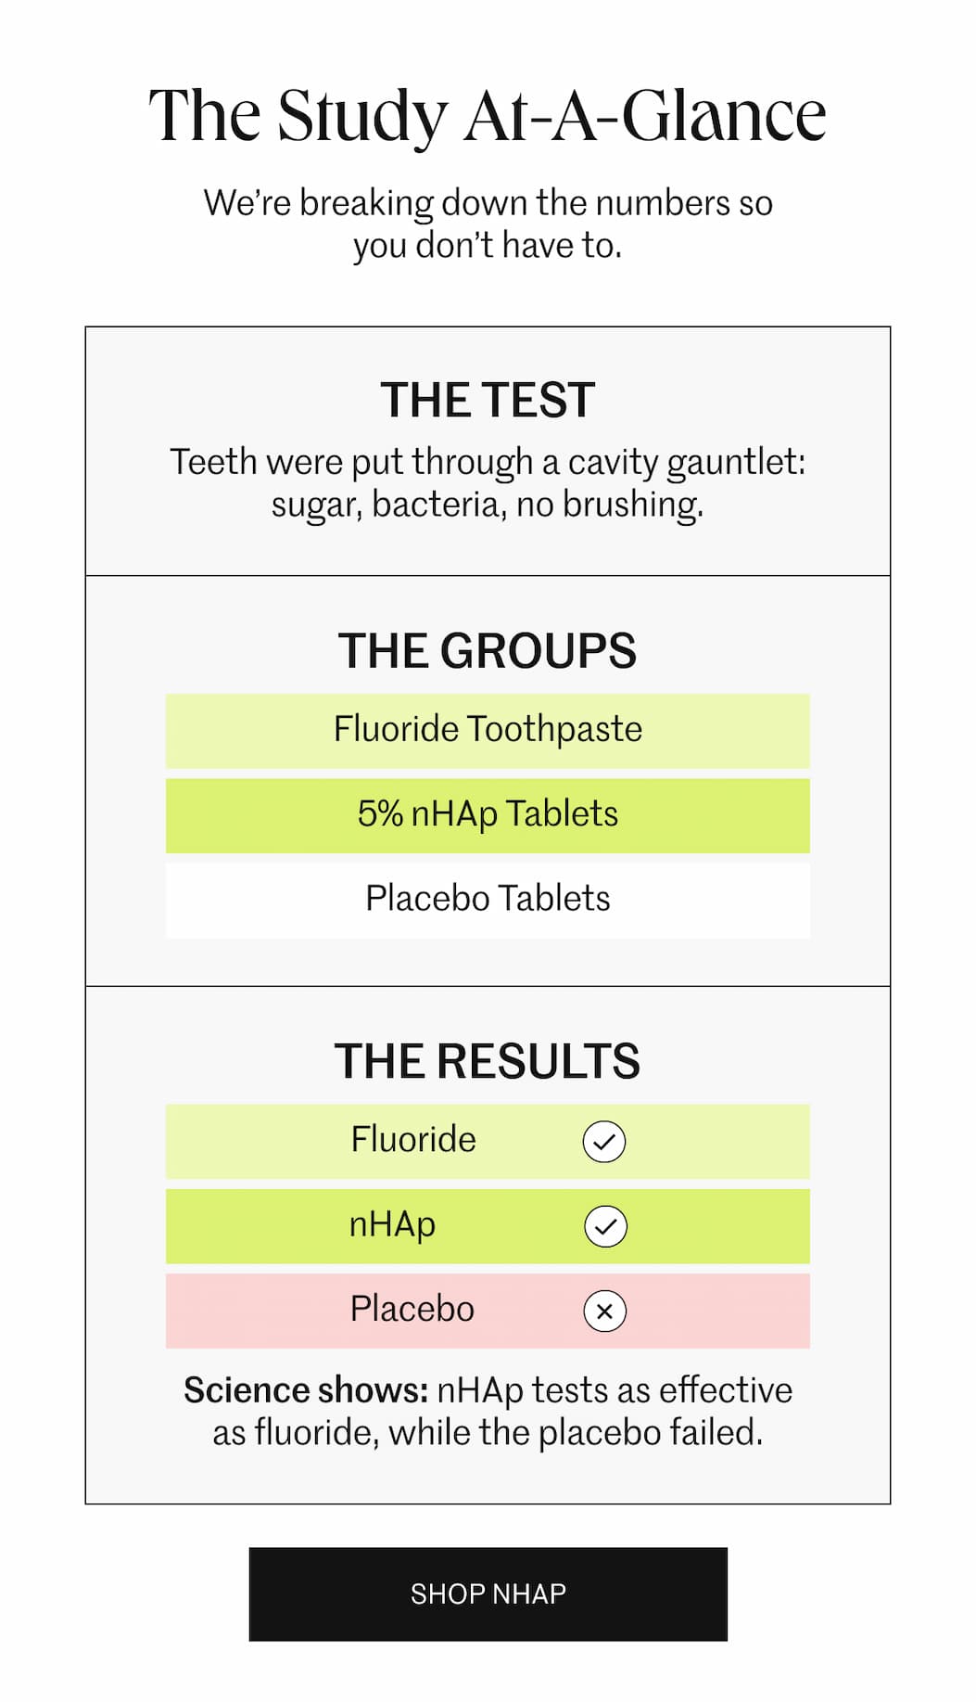976x1702 pixels.
Task: Select the Fluoride Toothpaste group bar
Action: coord(488,730)
